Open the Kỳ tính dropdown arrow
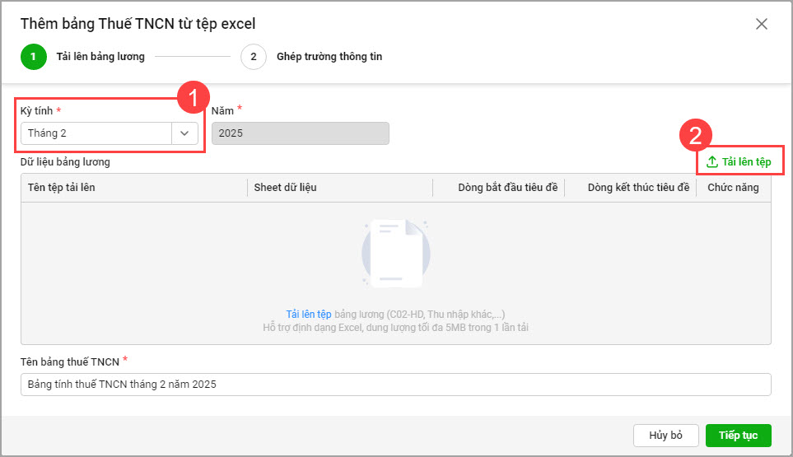Screen dimensions: 793x457 click(x=184, y=133)
